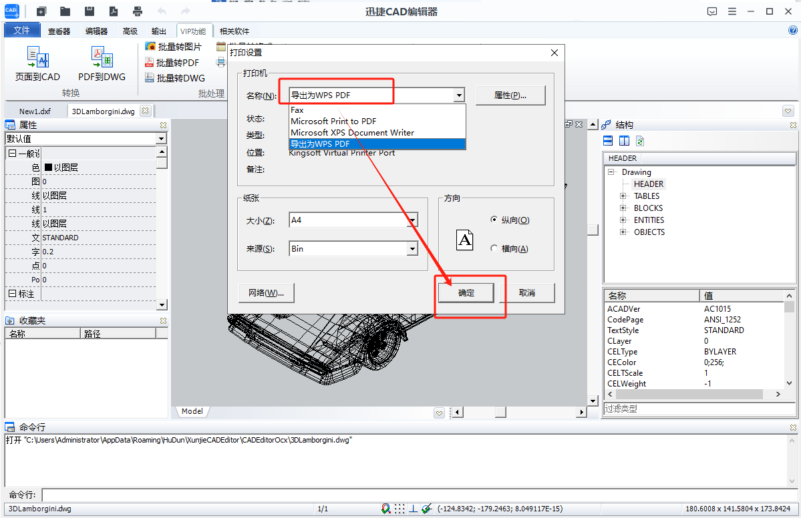This screenshot has width=801, height=518.
Task: Choose Microsoft Print to PDF from list
Action: pyautogui.click(x=333, y=121)
